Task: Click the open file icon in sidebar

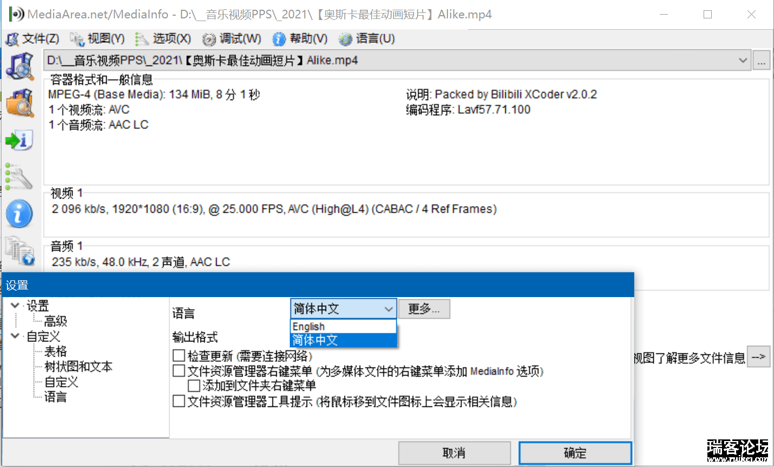Action: tap(20, 65)
